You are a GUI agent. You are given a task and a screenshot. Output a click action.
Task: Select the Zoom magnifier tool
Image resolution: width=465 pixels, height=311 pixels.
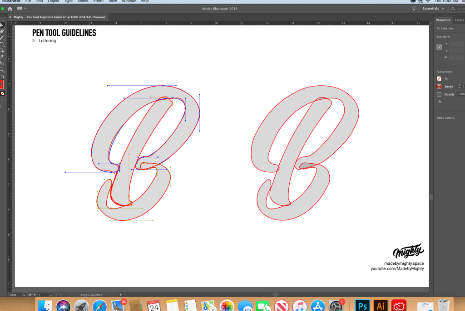coord(2,70)
